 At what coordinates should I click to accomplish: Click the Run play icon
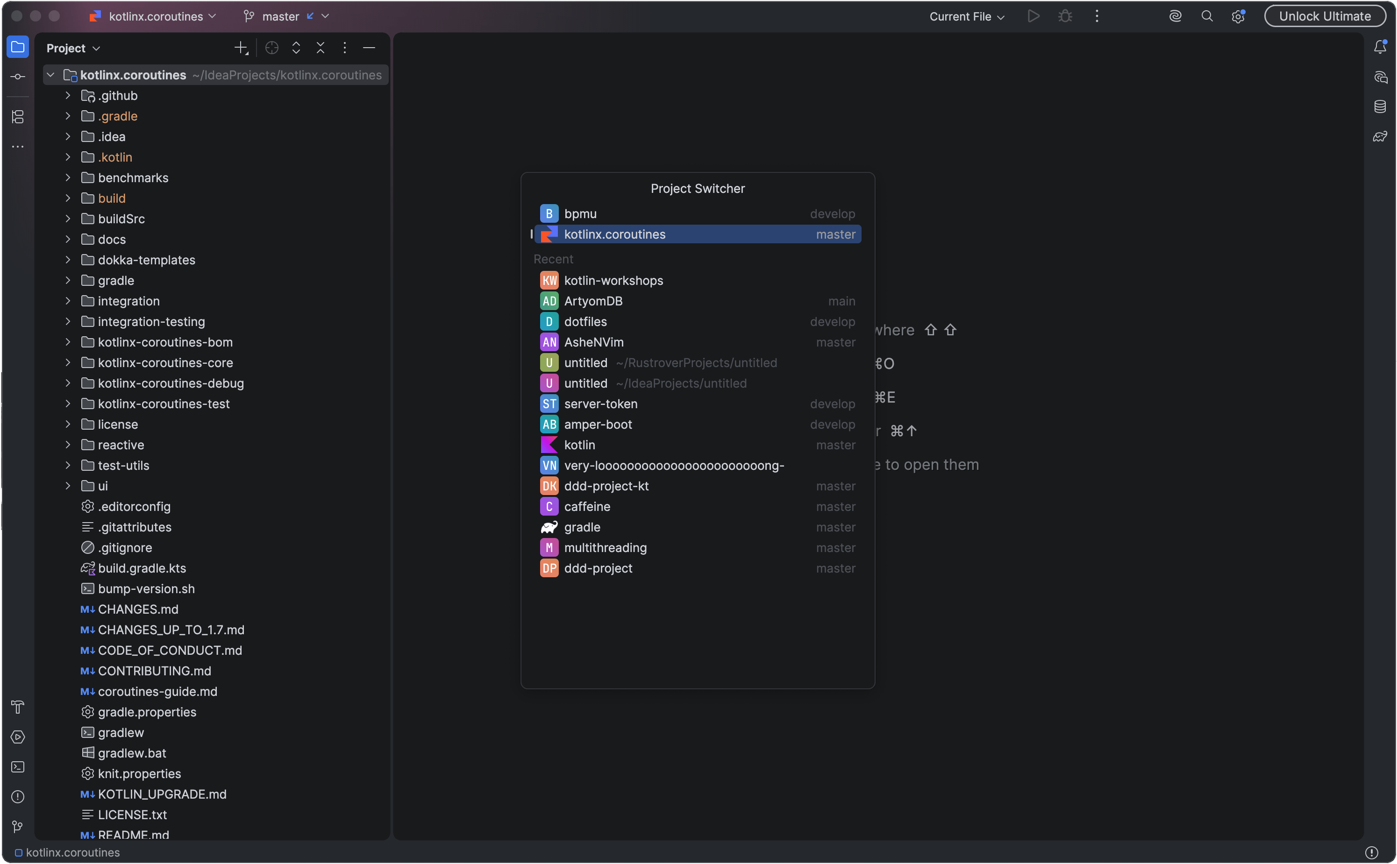tap(1033, 16)
